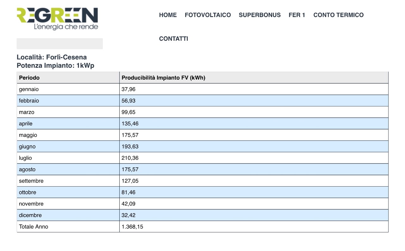Select the value 37,96
Screen dimensions: 405x251
pyautogui.click(x=128, y=89)
